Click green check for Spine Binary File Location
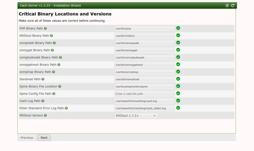The width and height of the screenshot is (254, 151). tap(178, 86)
